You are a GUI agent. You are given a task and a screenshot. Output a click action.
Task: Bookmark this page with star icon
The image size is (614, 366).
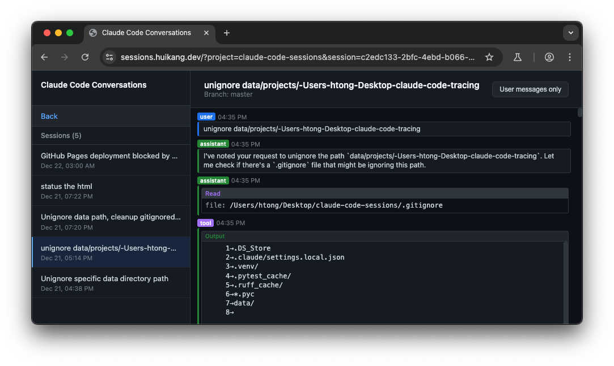click(489, 57)
